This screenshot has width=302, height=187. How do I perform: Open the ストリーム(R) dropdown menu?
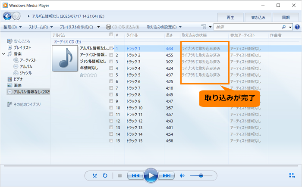pyautogui.click(x=41, y=27)
